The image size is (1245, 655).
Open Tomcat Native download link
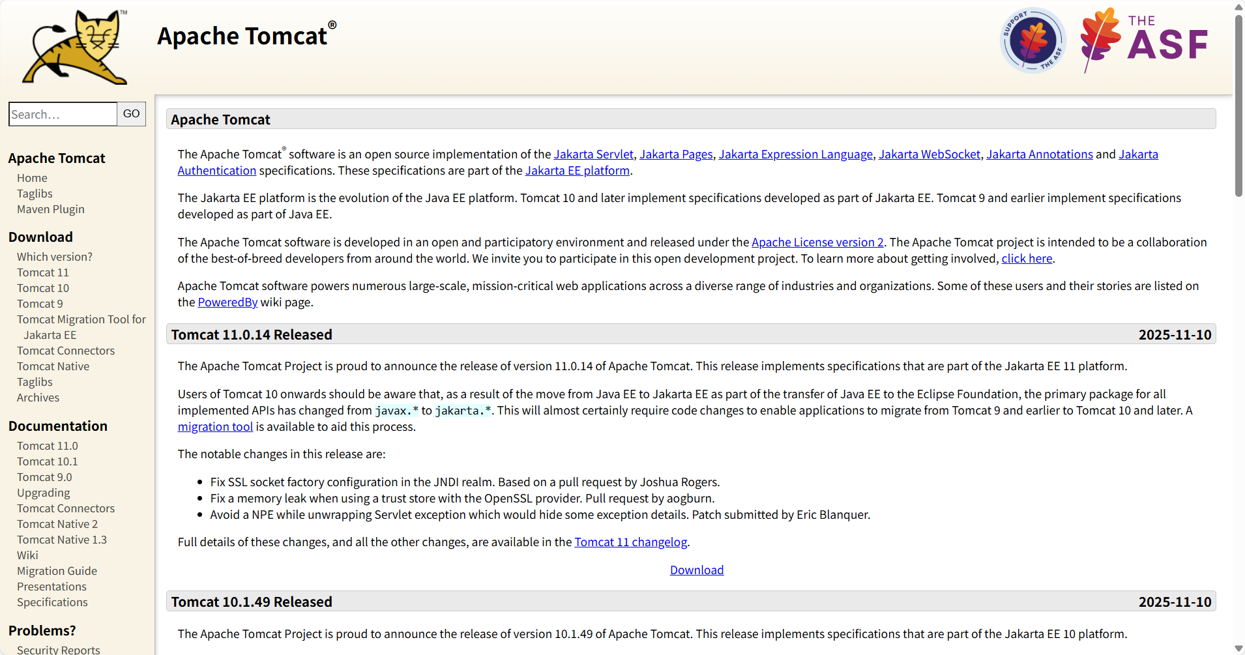pos(53,366)
